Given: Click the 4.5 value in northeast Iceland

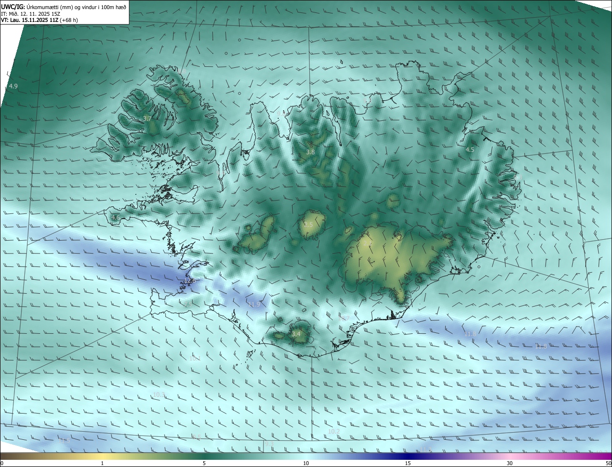Looking at the screenshot, I should pyautogui.click(x=470, y=149).
